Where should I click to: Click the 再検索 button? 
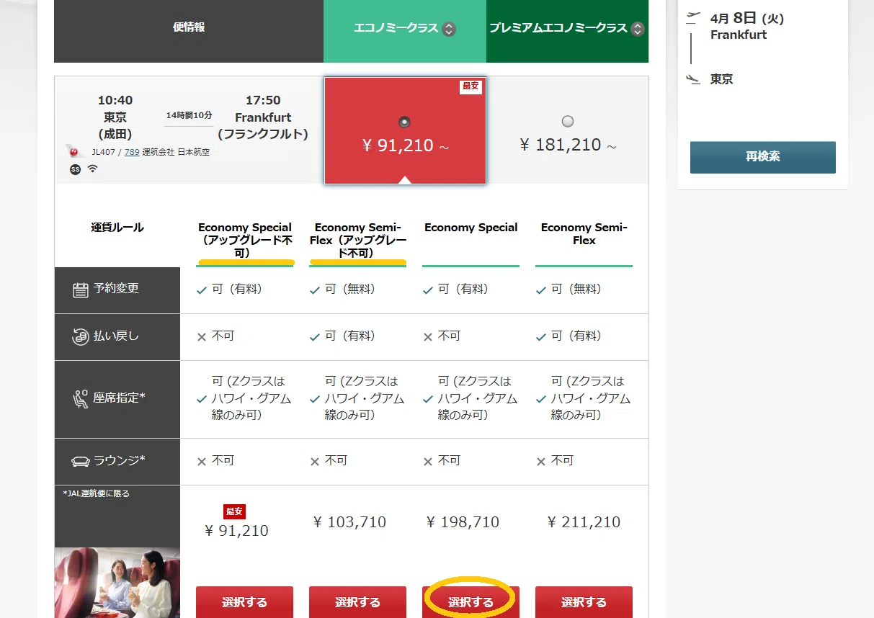(x=763, y=157)
